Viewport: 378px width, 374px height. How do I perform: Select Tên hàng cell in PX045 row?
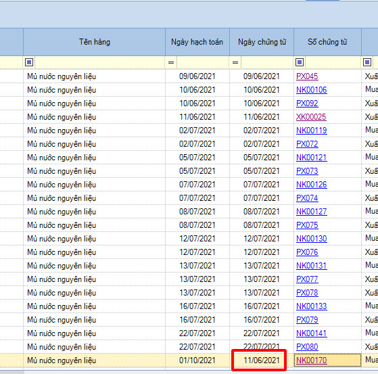click(x=94, y=76)
